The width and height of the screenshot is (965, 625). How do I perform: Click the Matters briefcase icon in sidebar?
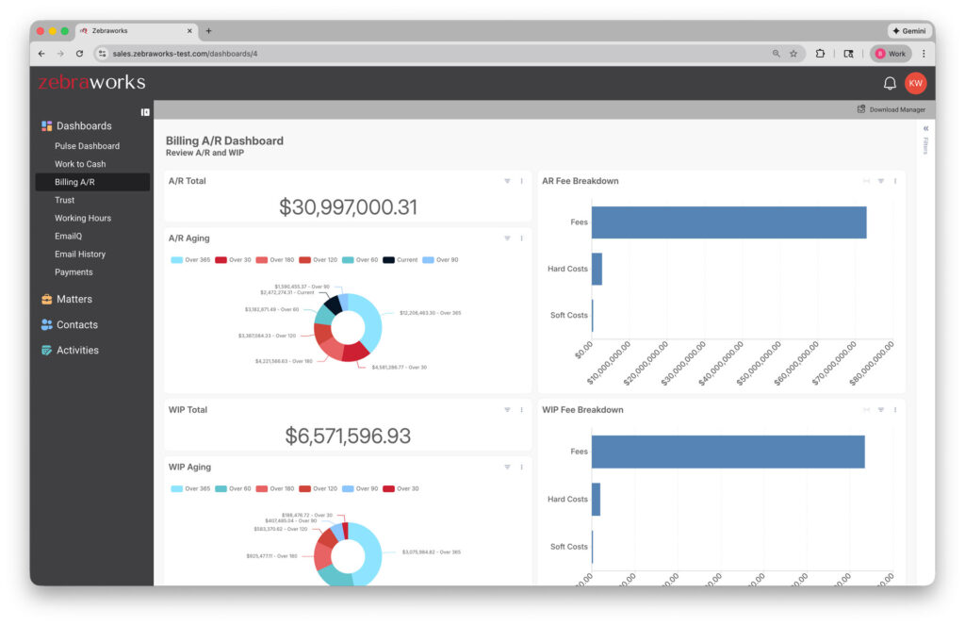(46, 299)
